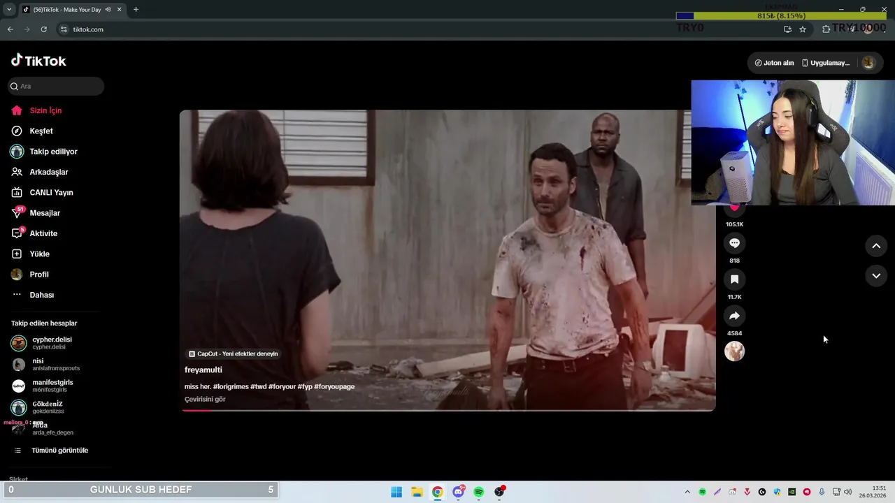Open Windows Security tray icon

[777, 492]
